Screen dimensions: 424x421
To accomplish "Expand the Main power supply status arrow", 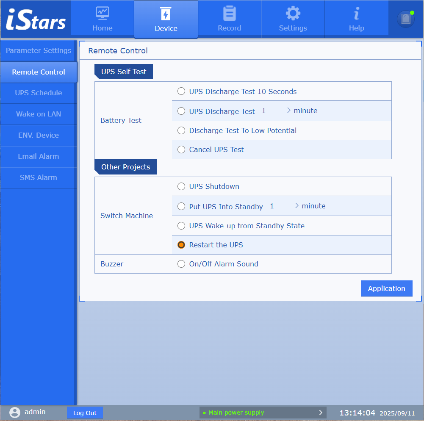I will 321,413.
